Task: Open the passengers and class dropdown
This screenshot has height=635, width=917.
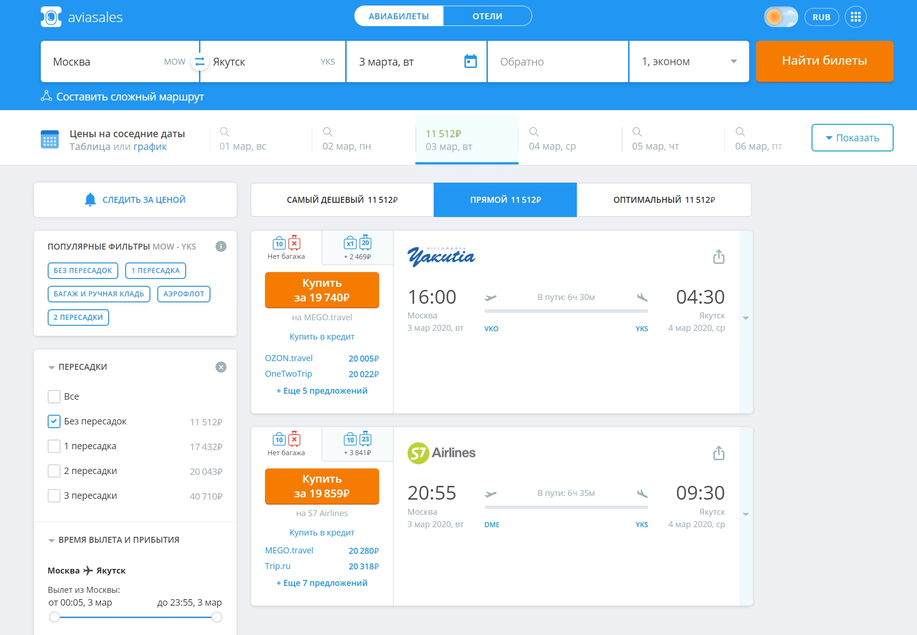Action: (689, 61)
